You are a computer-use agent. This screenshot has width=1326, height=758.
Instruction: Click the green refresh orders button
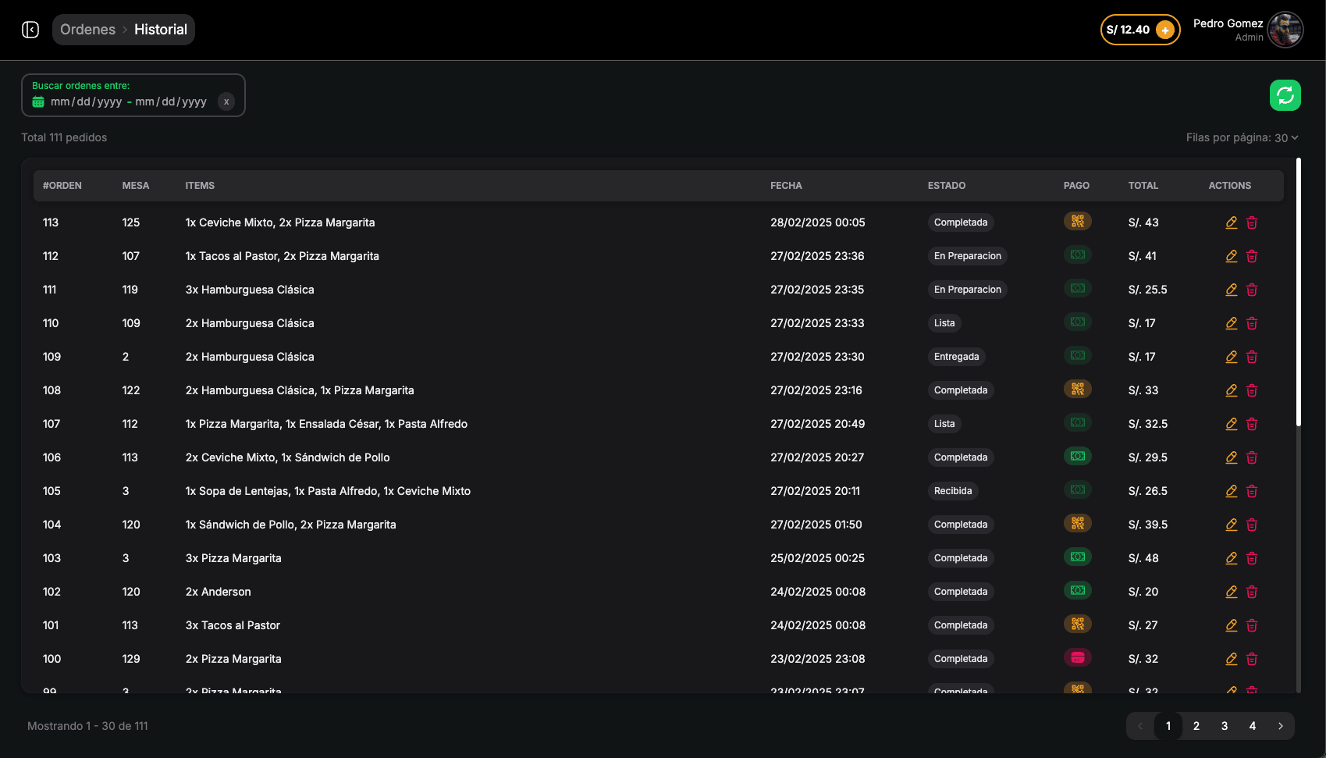pyautogui.click(x=1285, y=95)
